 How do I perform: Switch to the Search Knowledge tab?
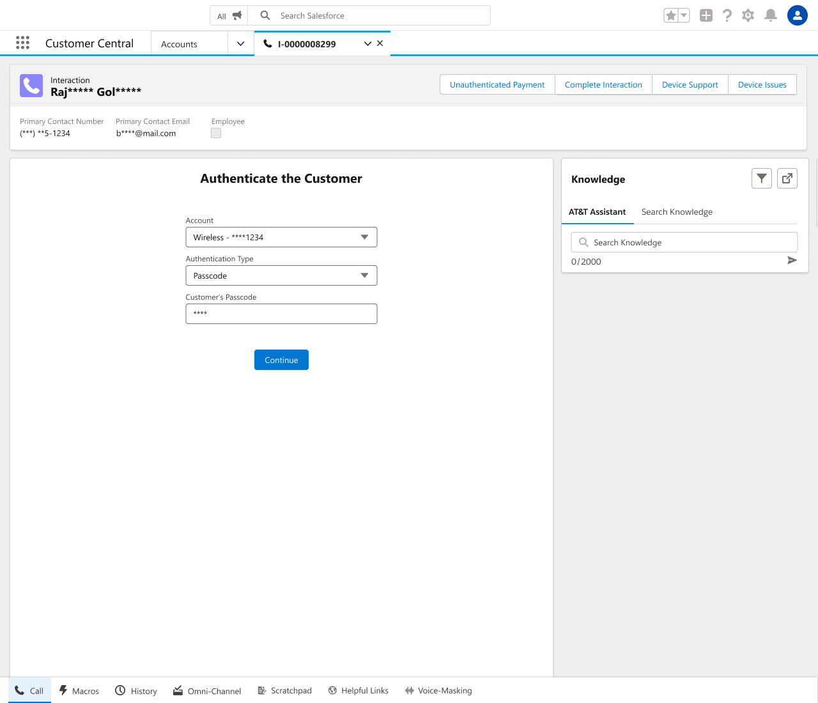point(677,212)
